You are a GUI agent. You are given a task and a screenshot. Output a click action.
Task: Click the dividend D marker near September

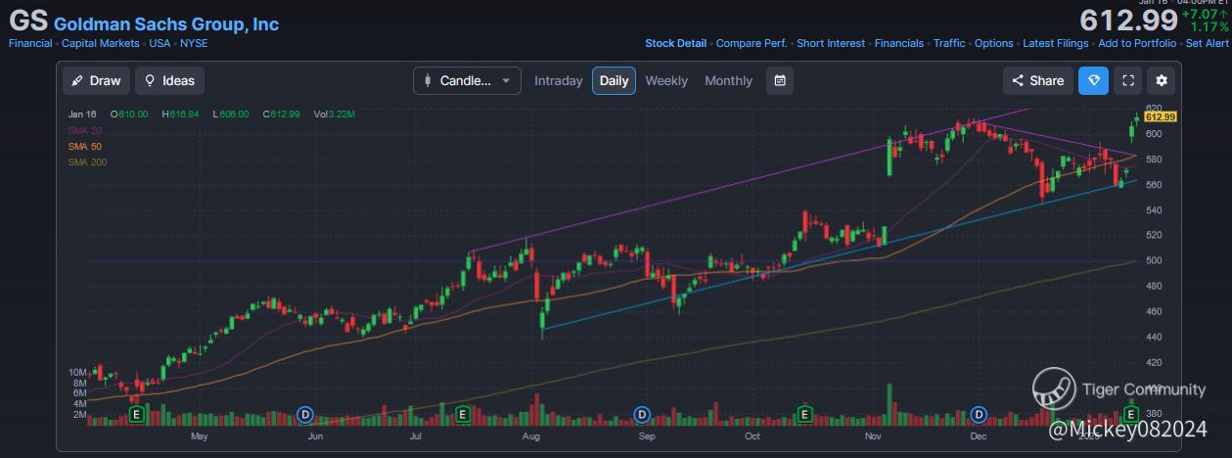643,415
